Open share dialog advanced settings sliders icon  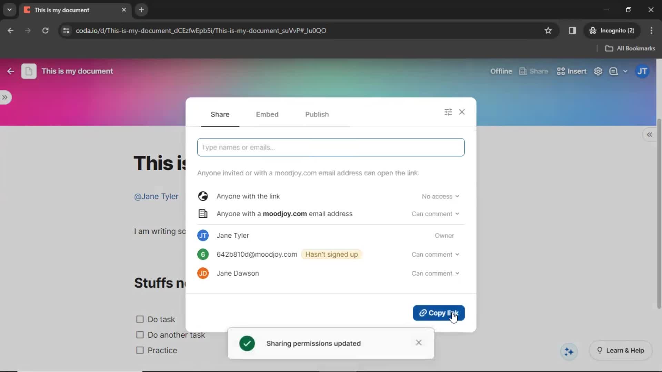pos(448,112)
